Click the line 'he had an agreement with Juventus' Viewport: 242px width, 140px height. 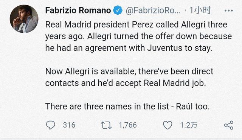tap(129, 48)
